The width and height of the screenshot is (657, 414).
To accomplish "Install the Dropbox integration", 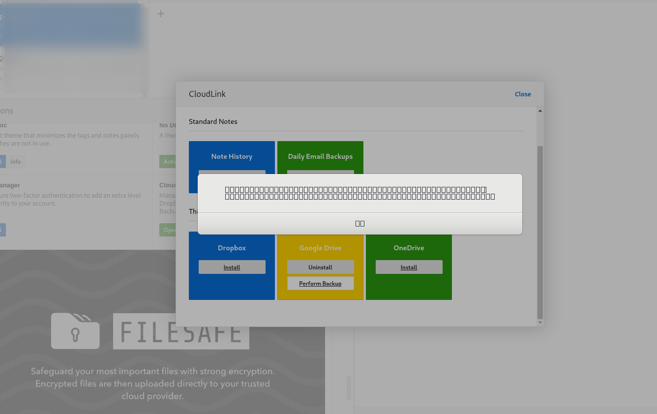I will pyautogui.click(x=232, y=267).
